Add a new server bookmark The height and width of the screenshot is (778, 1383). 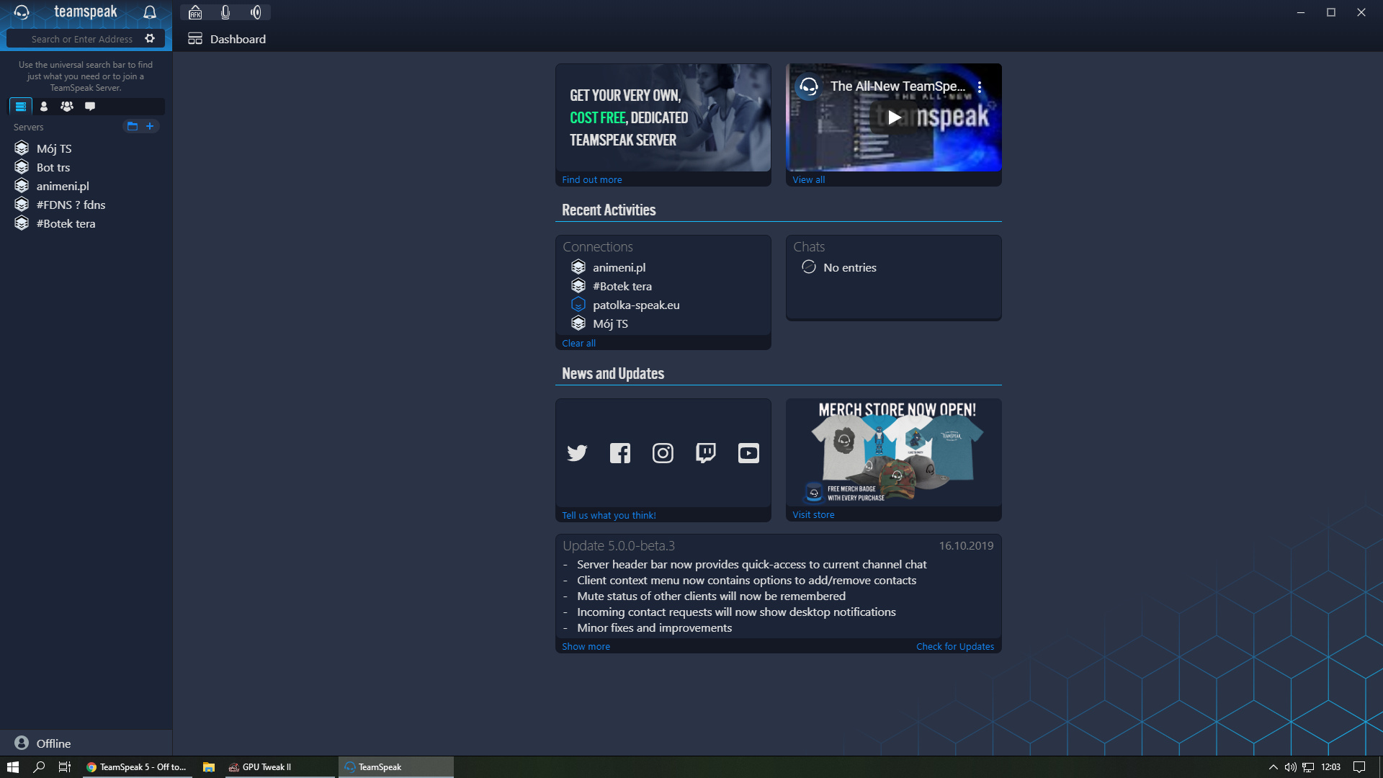(x=150, y=126)
